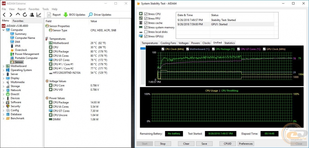Image resolution: width=309 pixels, height=148 pixels.
Task: Click the blue graph scale slider
Action: pyautogui.click(x=143, y=48)
